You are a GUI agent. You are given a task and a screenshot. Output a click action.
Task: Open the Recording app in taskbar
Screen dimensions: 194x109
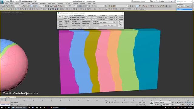pos(55,107)
